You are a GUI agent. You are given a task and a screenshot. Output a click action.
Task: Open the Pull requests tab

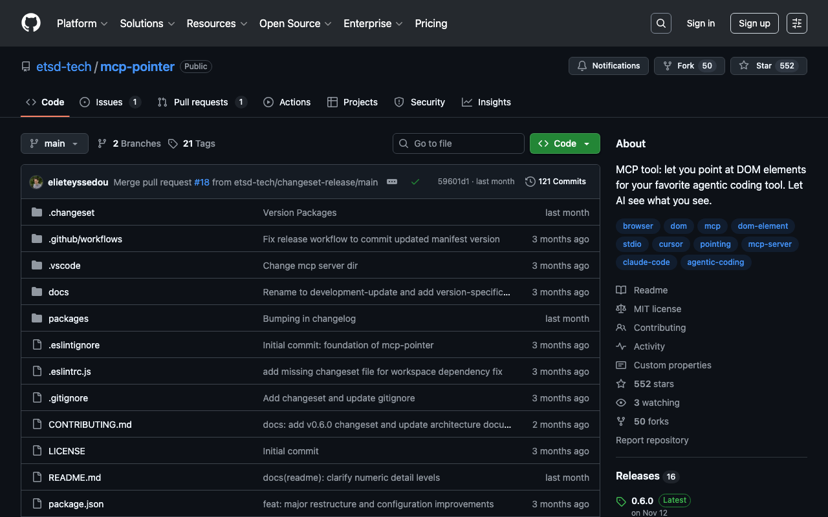(201, 102)
